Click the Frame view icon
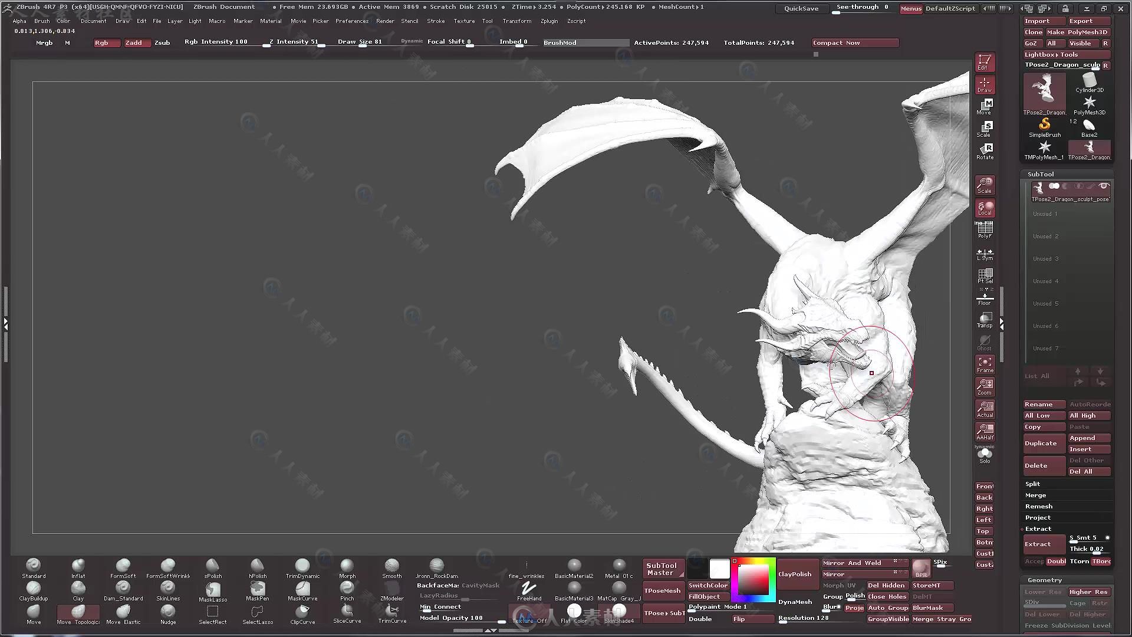Image resolution: width=1132 pixels, height=637 pixels. [x=985, y=365]
